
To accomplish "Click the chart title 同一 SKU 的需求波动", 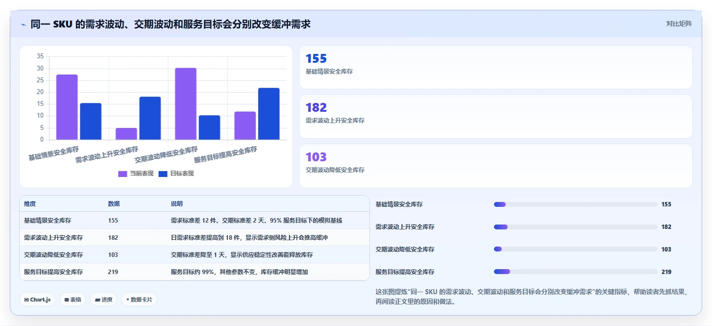I will point(171,24).
